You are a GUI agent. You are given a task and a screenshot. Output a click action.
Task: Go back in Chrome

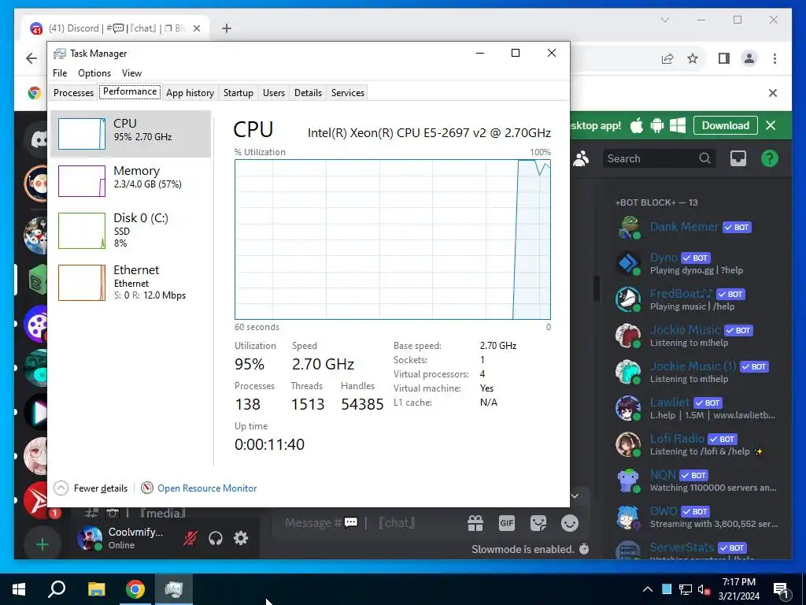[31, 58]
